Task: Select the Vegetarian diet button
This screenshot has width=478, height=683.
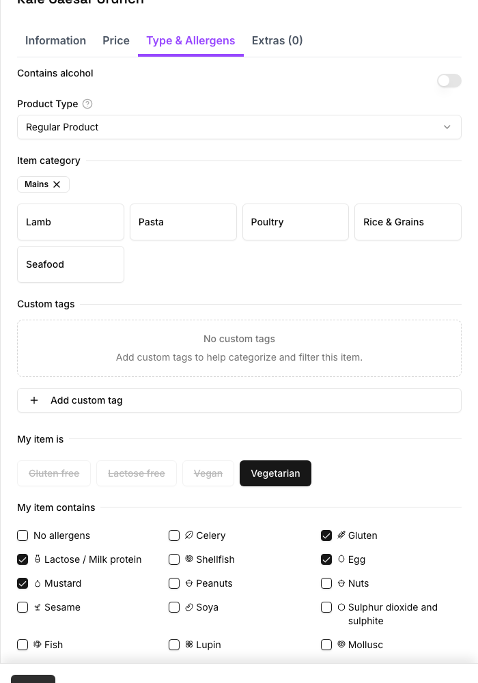Action: [x=276, y=473]
